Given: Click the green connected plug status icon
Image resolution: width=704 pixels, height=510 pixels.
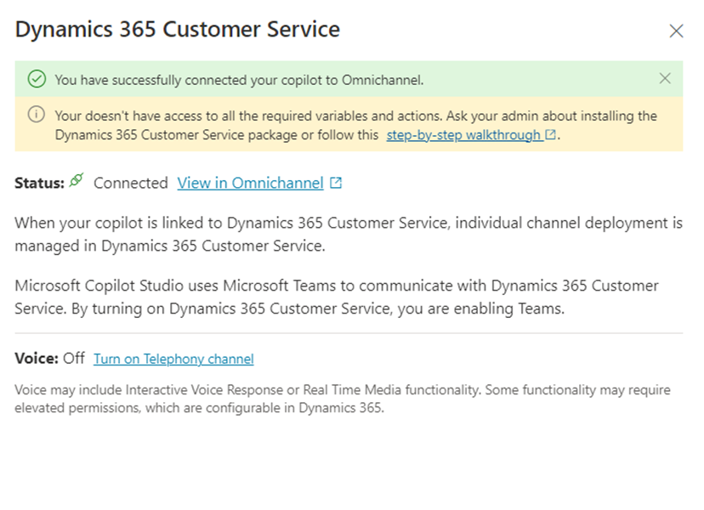Looking at the screenshot, I should tap(77, 181).
